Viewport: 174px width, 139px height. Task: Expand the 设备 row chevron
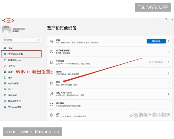click(169, 41)
